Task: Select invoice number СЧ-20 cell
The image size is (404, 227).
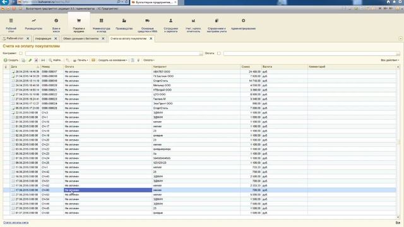Action: pyautogui.click(x=52, y=140)
